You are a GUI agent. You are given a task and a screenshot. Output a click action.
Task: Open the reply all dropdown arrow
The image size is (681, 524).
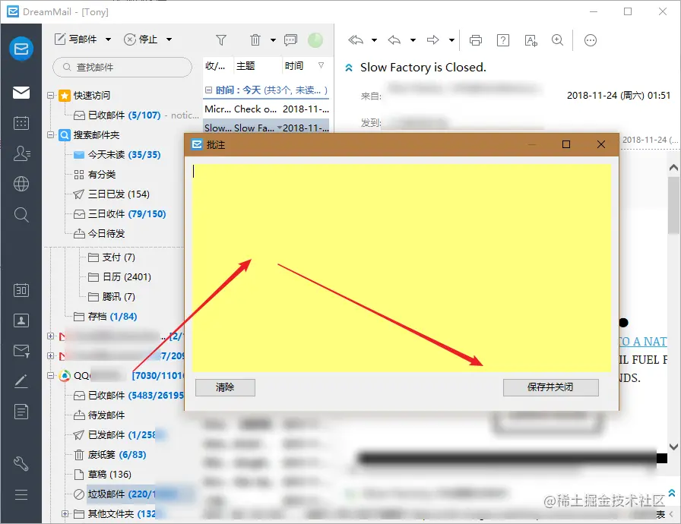[x=374, y=40]
